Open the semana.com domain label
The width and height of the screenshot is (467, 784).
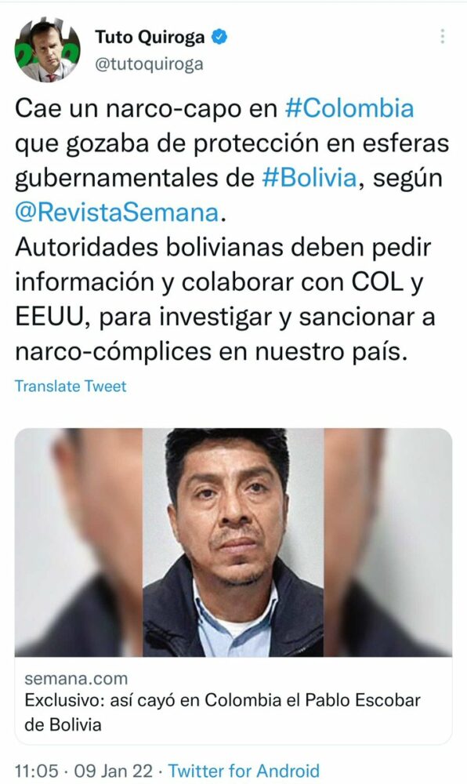[x=76, y=678]
